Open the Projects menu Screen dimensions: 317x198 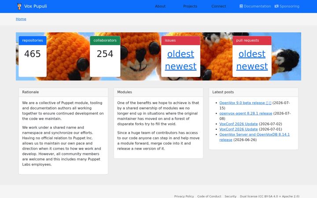tap(190, 6)
